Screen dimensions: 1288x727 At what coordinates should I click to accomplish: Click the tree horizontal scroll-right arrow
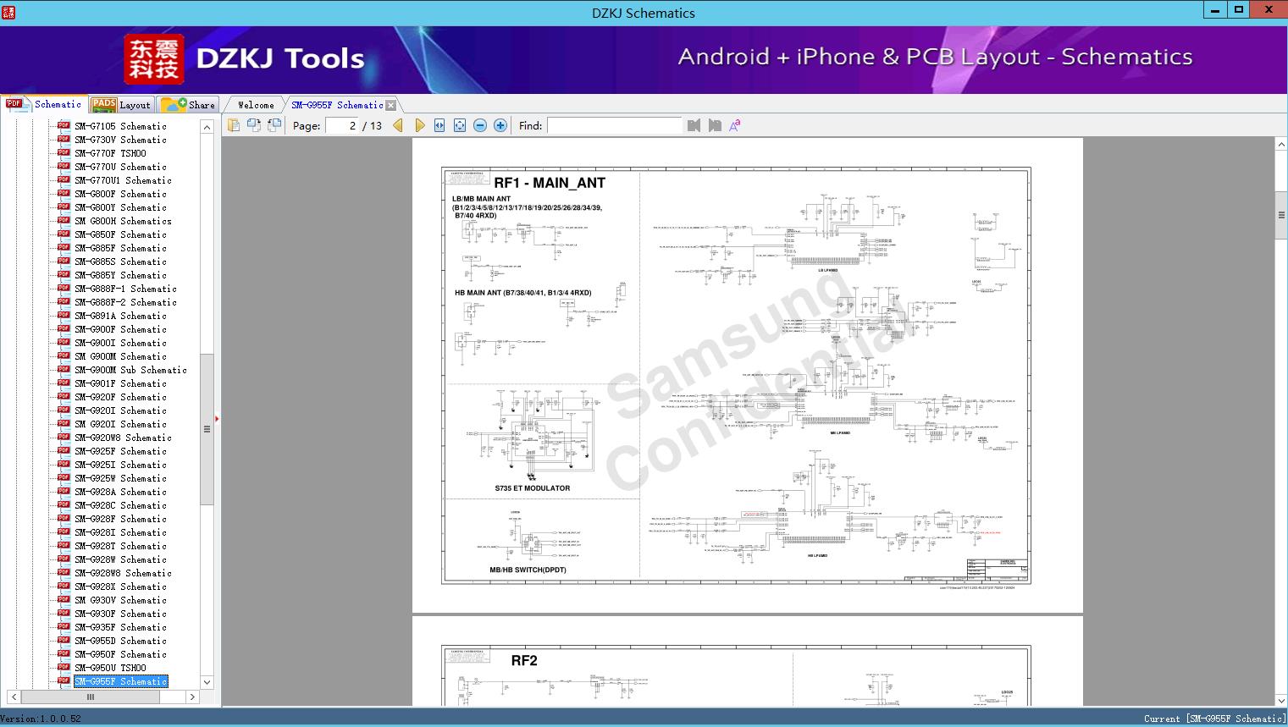192,697
